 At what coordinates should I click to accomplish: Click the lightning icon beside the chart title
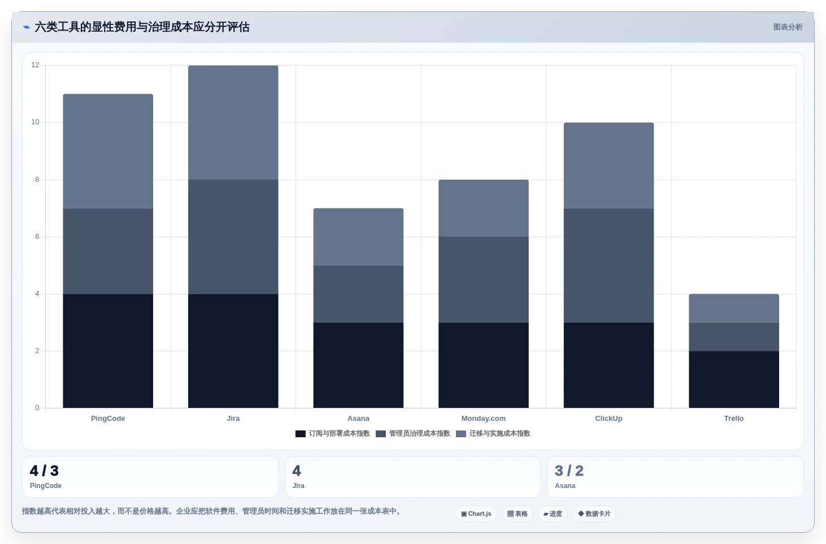(x=27, y=27)
